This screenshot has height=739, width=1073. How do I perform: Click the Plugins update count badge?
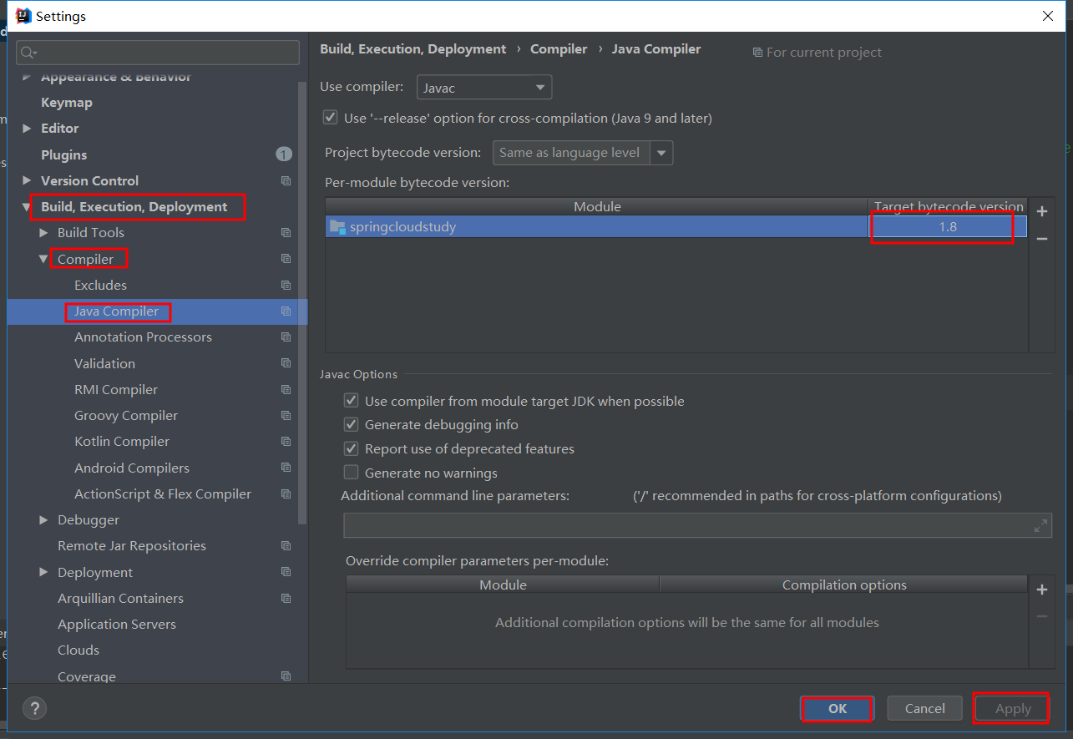[284, 154]
